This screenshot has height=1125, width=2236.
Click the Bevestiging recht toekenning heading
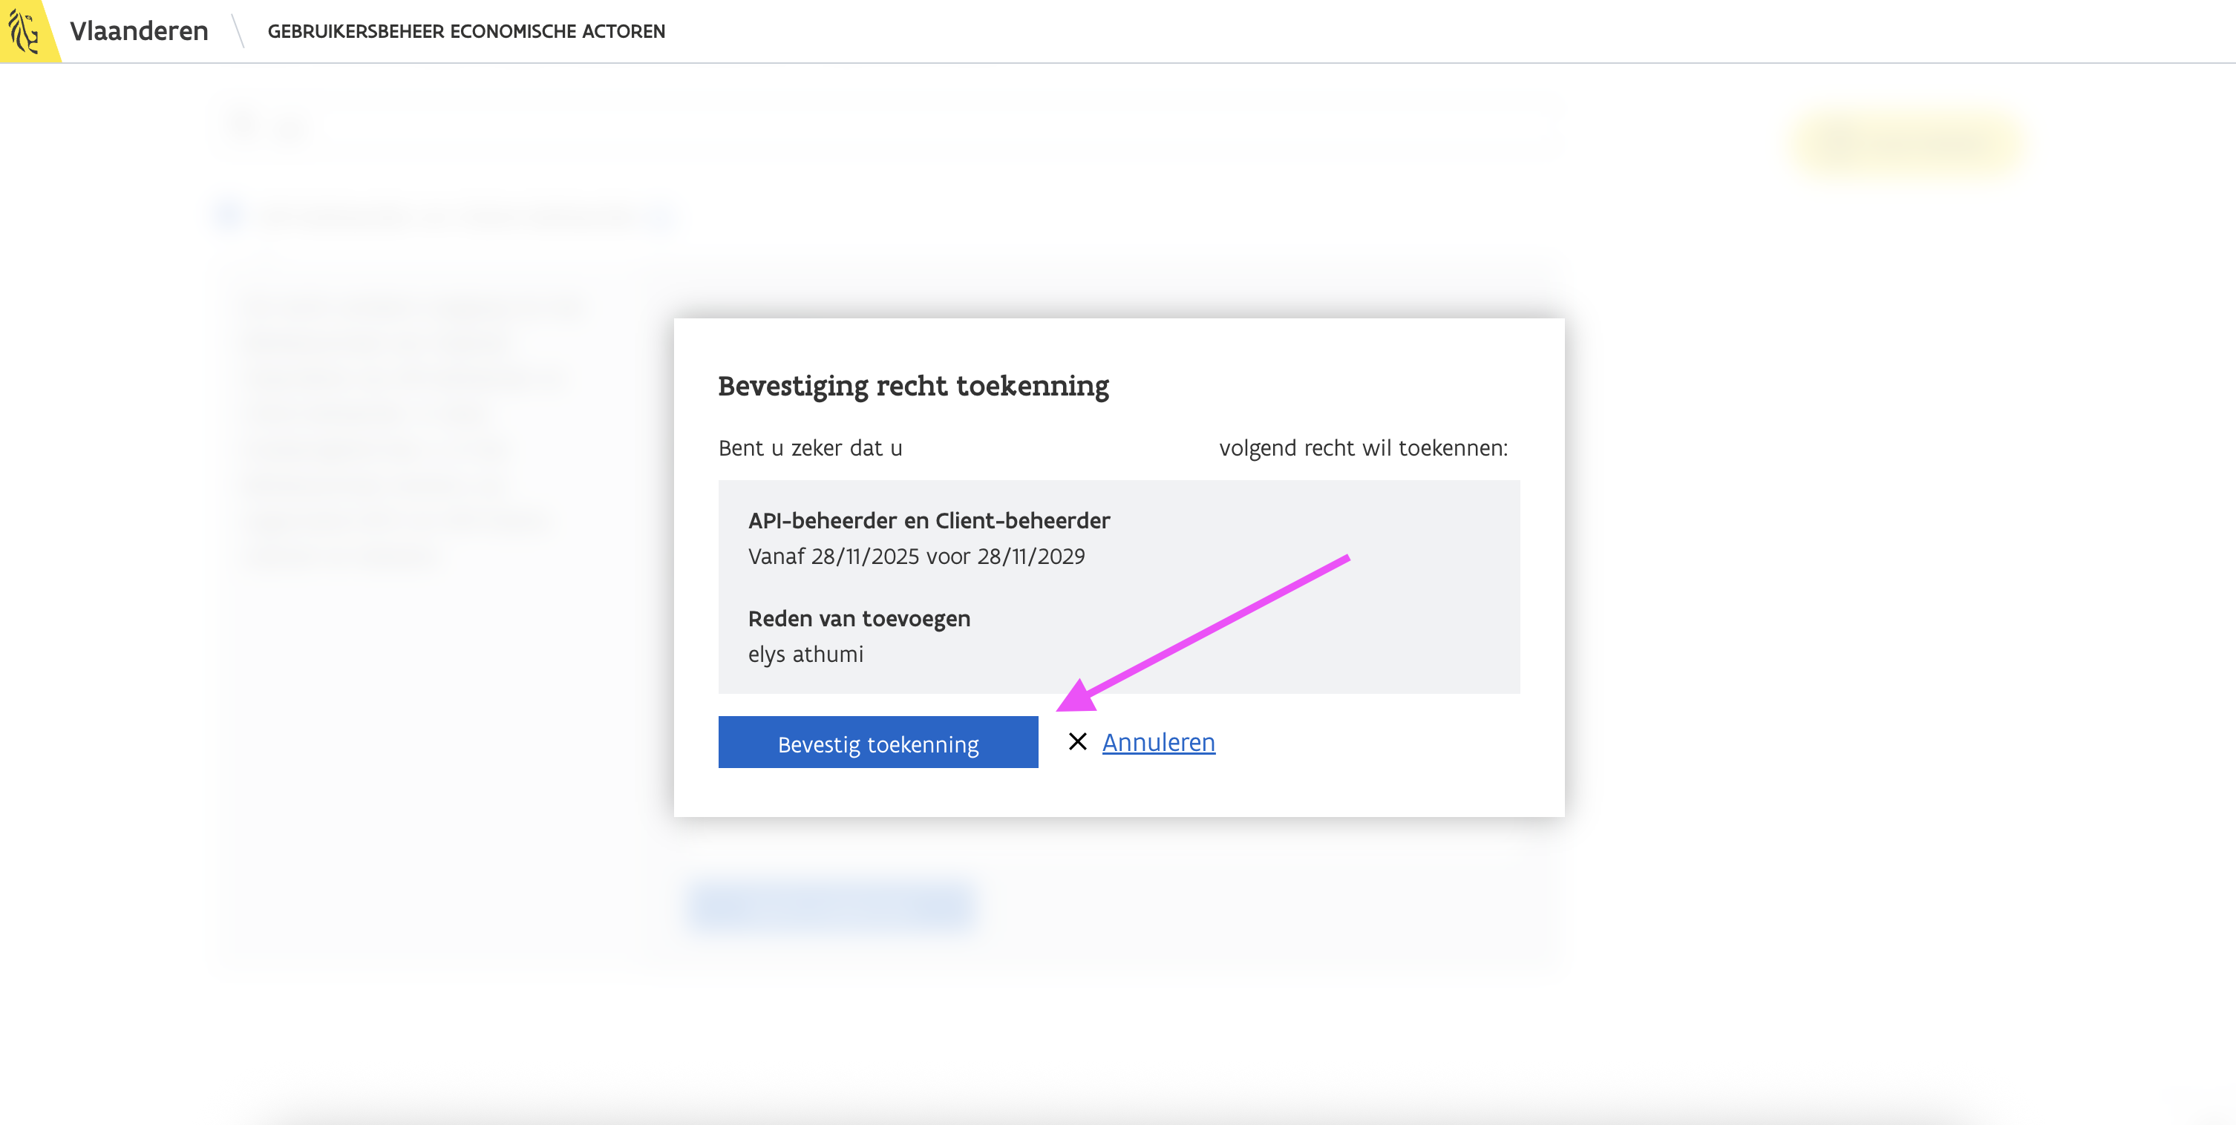[x=913, y=385]
